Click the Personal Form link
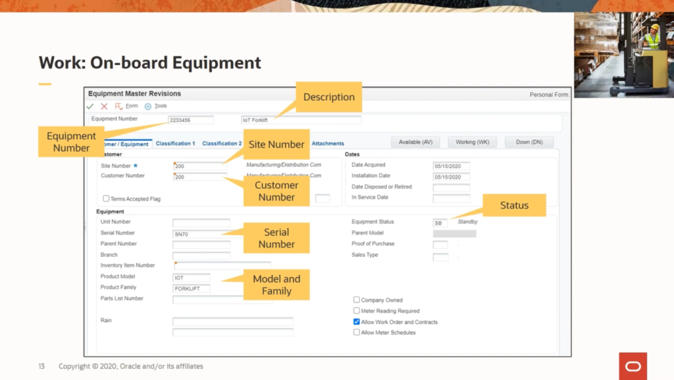Viewport: 674px width, 380px height. click(x=548, y=94)
